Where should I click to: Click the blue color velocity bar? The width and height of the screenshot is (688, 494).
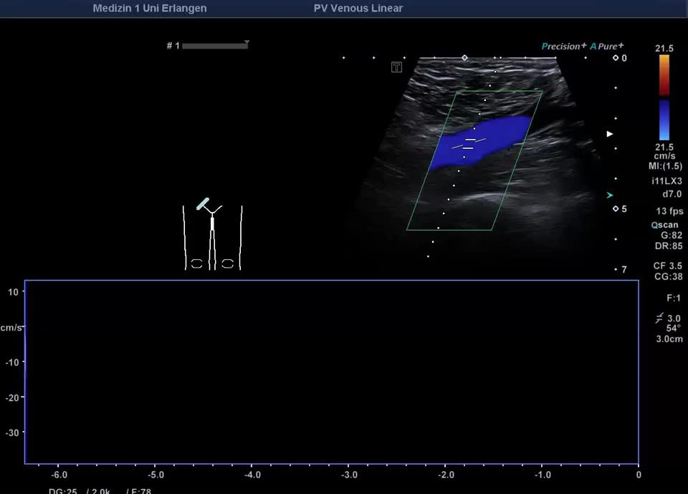click(664, 120)
